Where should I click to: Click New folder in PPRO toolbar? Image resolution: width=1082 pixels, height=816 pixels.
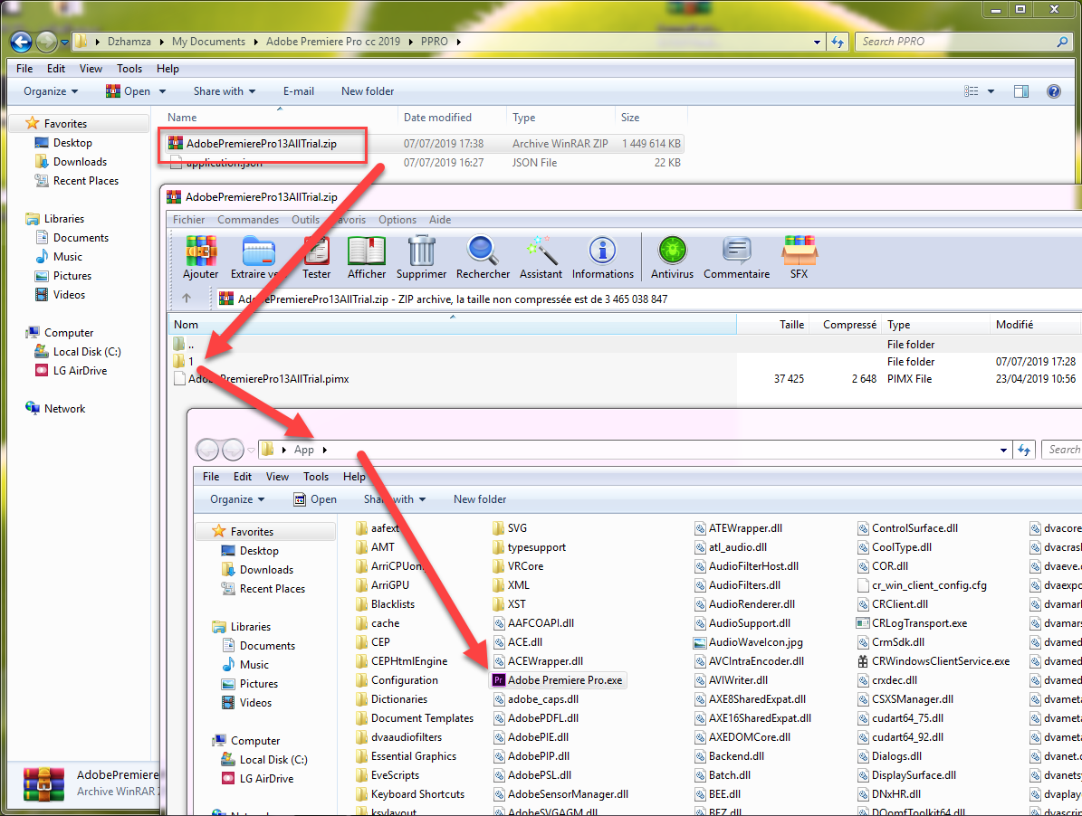368,91
